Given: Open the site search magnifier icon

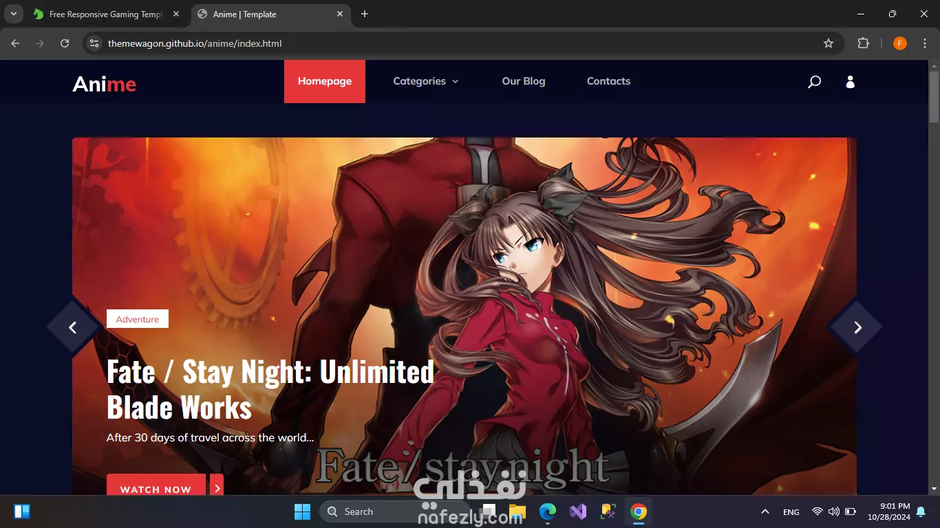Looking at the screenshot, I should [814, 82].
